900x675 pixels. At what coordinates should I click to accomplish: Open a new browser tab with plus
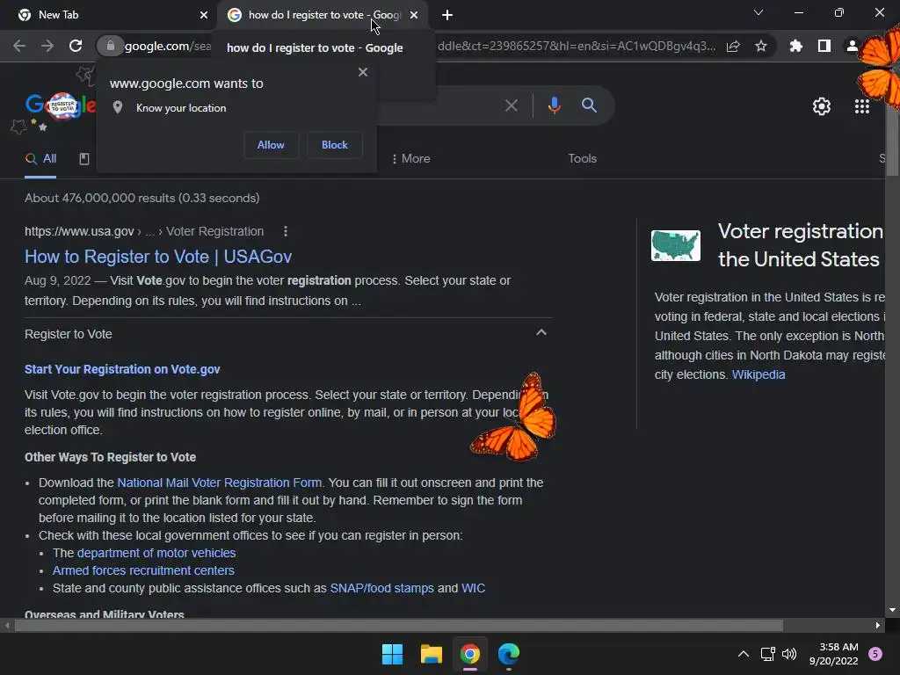[447, 15]
